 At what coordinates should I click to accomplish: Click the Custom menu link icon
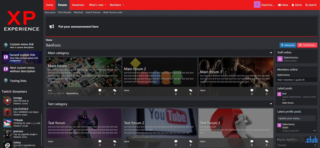point(6,45)
